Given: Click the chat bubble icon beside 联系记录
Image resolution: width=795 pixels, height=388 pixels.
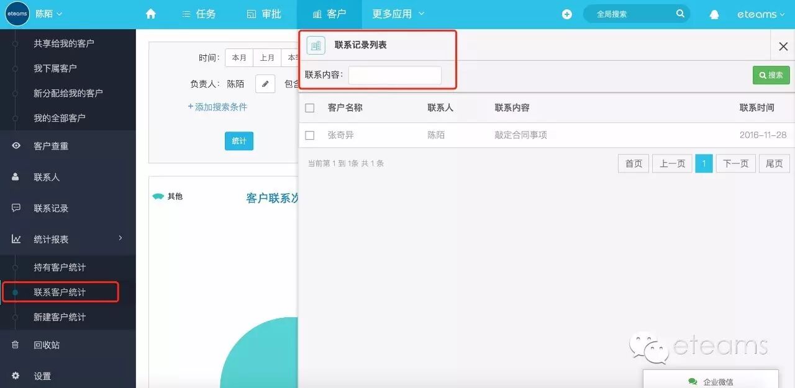Looking at the screenshot, I should point(16,208).
